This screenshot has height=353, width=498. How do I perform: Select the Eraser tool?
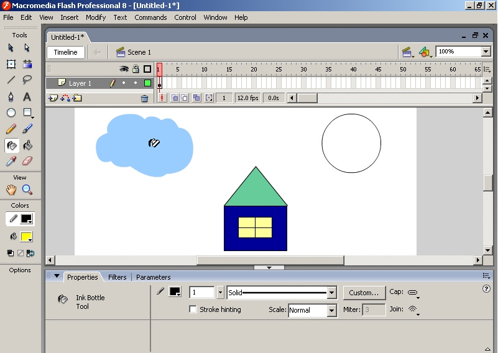tap(27, 161)
